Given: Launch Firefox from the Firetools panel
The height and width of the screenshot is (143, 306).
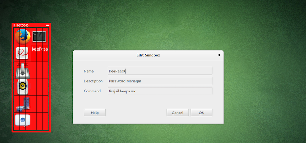Looking at the screenshot, I should point(23,37).
